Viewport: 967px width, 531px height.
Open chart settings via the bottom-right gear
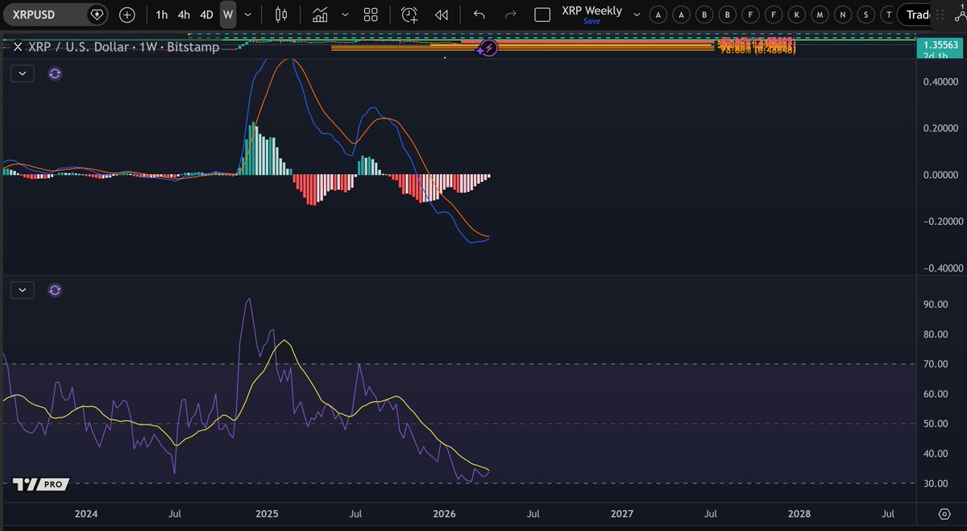943,513
